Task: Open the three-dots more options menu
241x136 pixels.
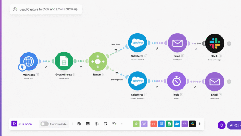Action: point(123,124)
